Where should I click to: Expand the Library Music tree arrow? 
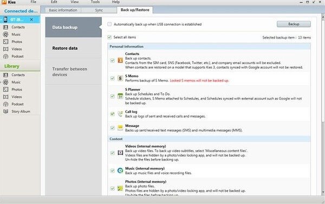click(x=1, y=82)
